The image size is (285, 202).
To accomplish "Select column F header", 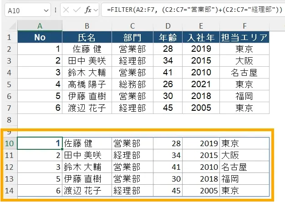I will [x=244, y=26].
